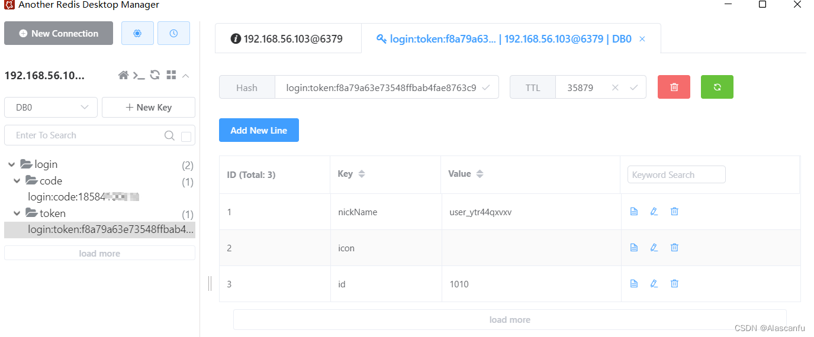The height and width of the screenshot is (337, 814).
Task: Click the user_ytr44qxvxv value cell
Action: [x=531, y=212]
